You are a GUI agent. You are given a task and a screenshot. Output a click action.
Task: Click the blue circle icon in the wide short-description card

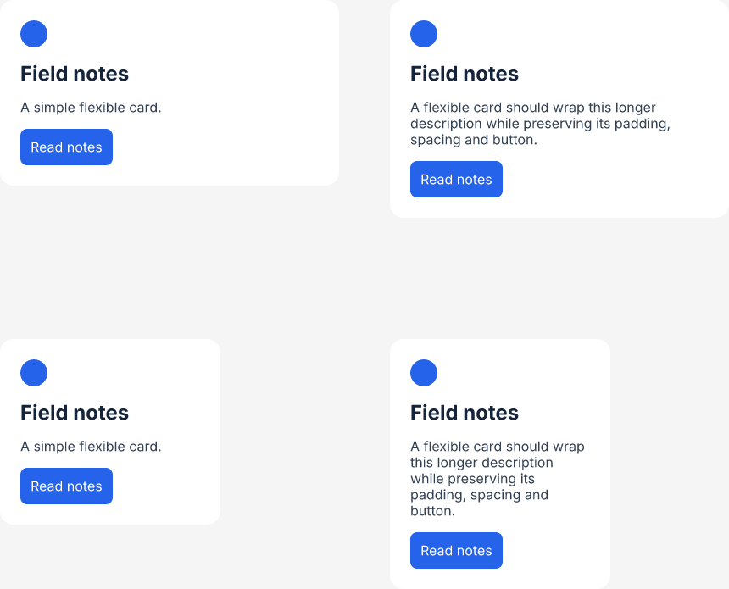(x=34, y=34)
